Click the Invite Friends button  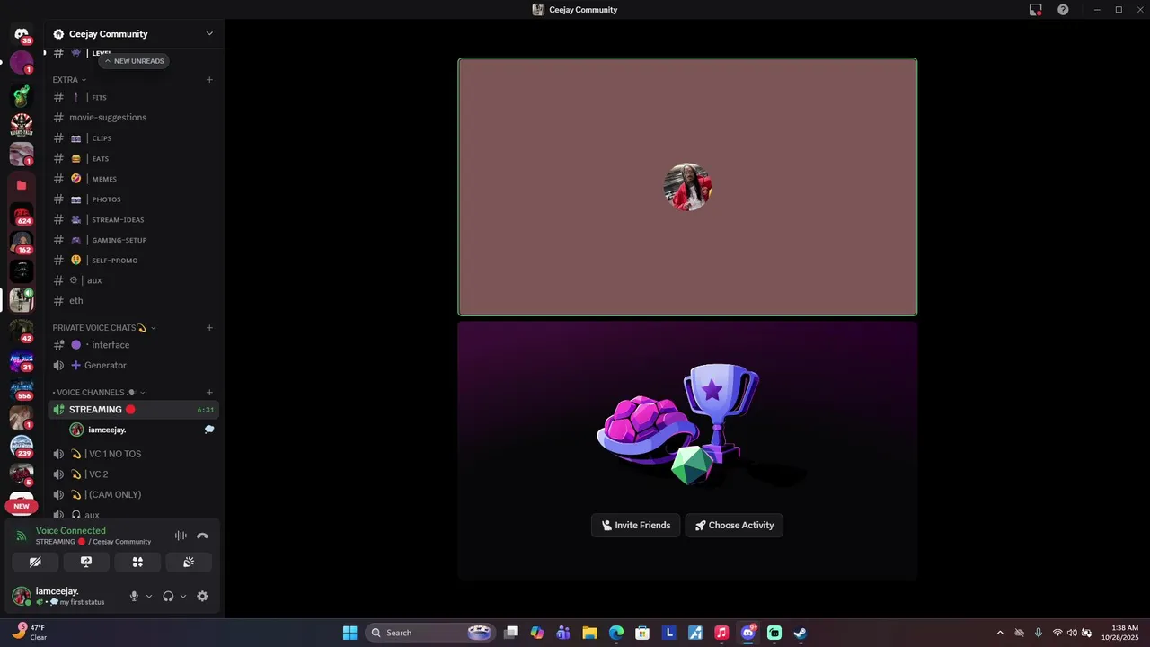pos(636,526)
